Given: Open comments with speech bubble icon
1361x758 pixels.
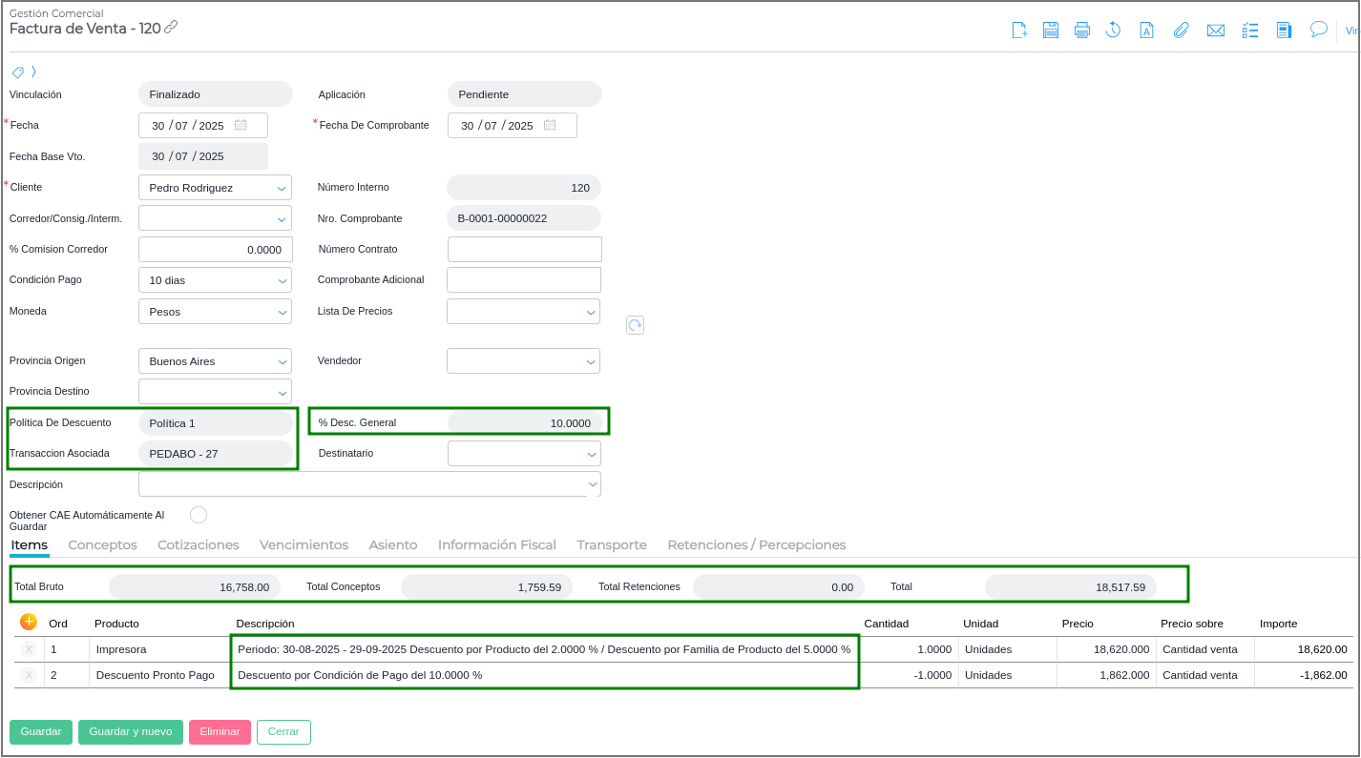Looking at the screenshot, I should click(x=1319, y=30).
